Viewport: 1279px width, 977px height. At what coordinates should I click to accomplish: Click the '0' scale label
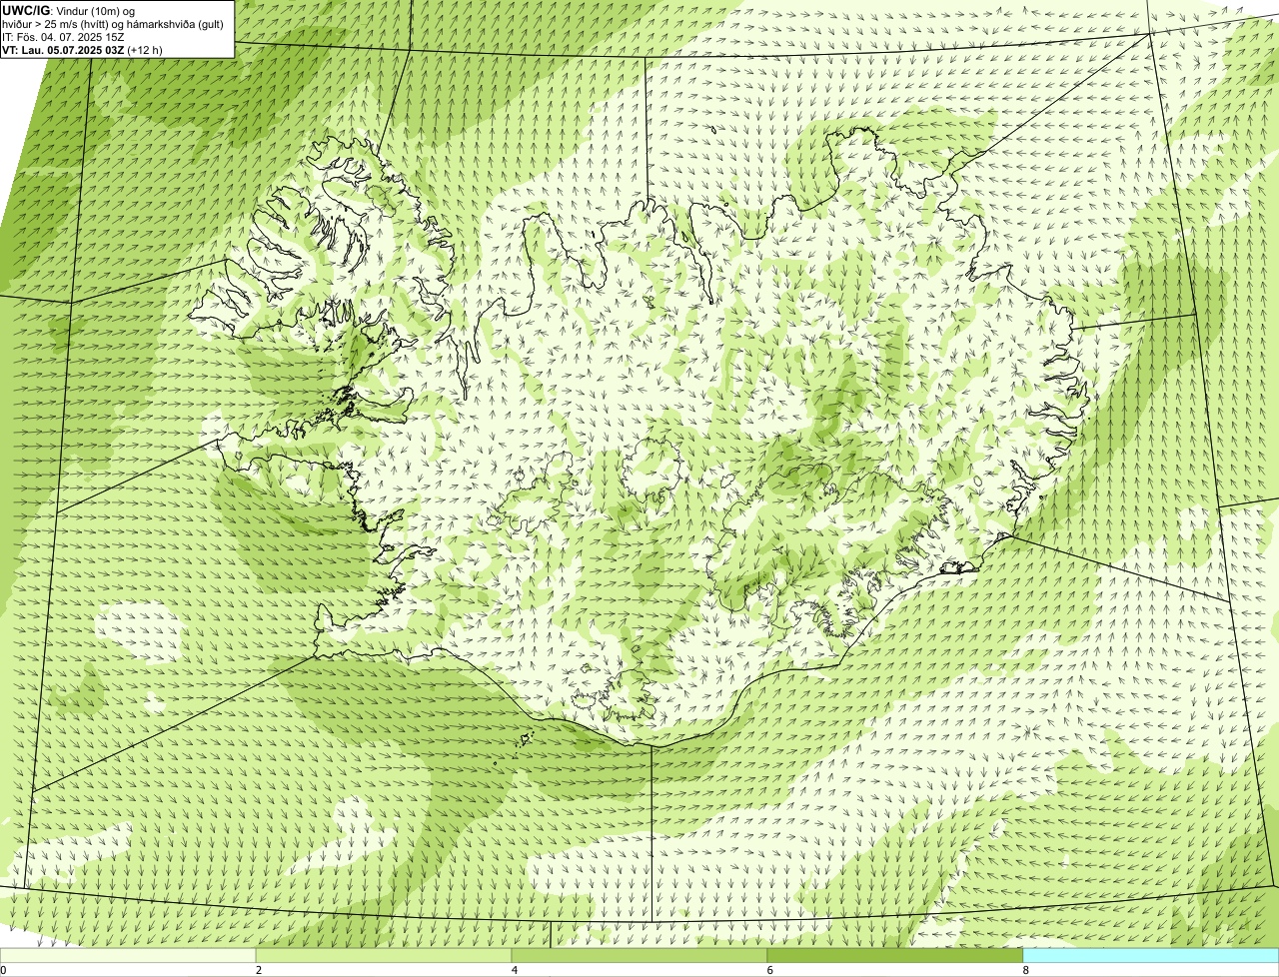click(x=3, y=970)
